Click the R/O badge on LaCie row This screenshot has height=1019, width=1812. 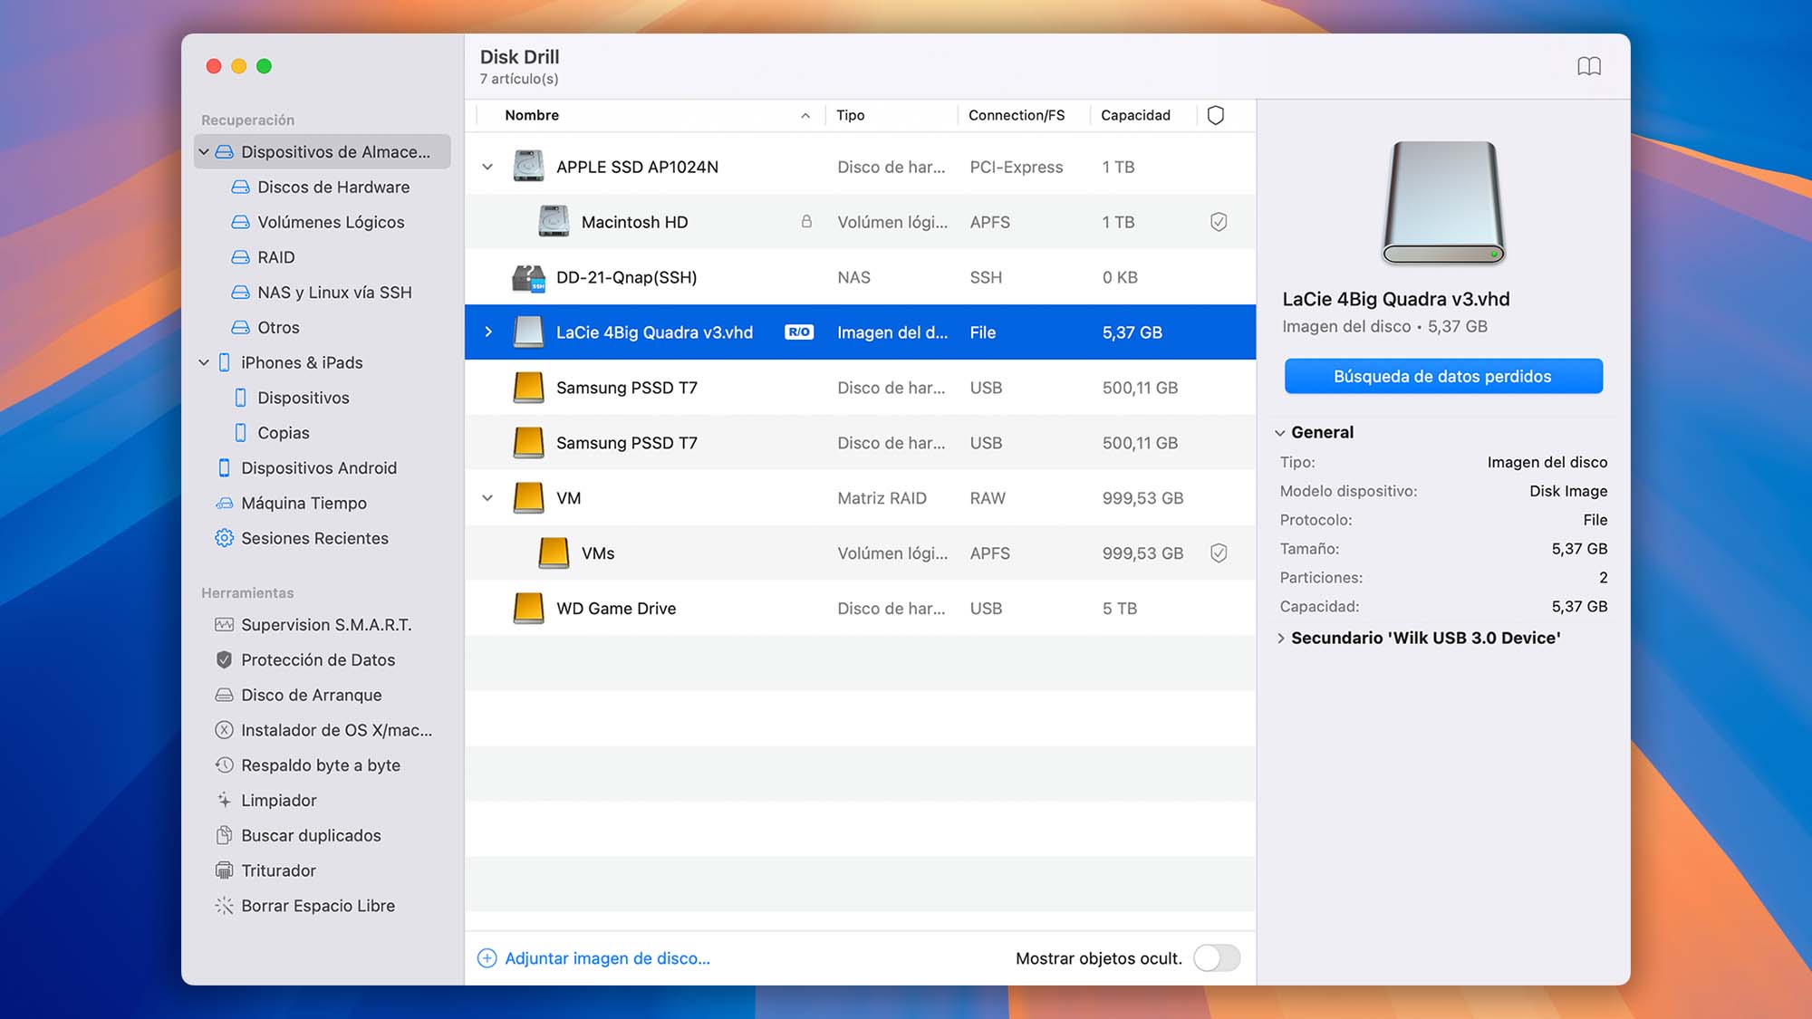point(799,332)
